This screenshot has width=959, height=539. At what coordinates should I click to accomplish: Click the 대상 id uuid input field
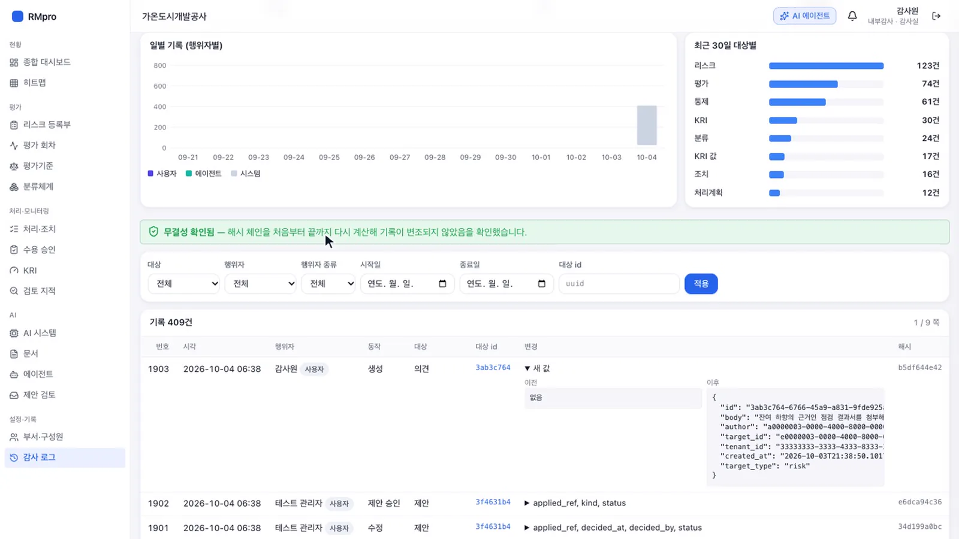coord(619,284)
